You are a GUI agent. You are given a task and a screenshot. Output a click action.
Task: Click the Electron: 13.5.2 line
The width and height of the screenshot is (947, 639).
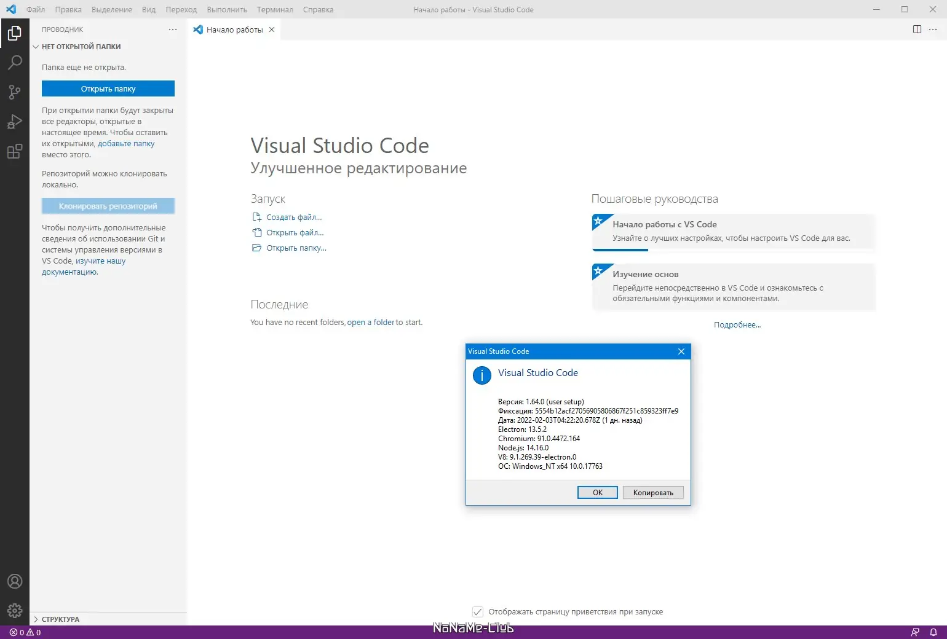522,429
